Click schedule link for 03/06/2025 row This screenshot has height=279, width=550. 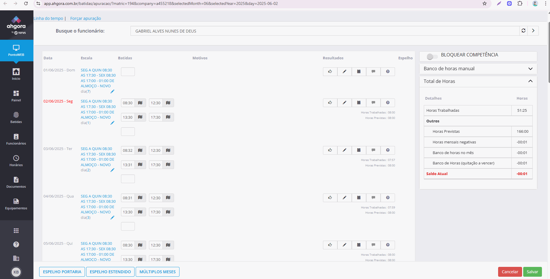pos(98,157)
